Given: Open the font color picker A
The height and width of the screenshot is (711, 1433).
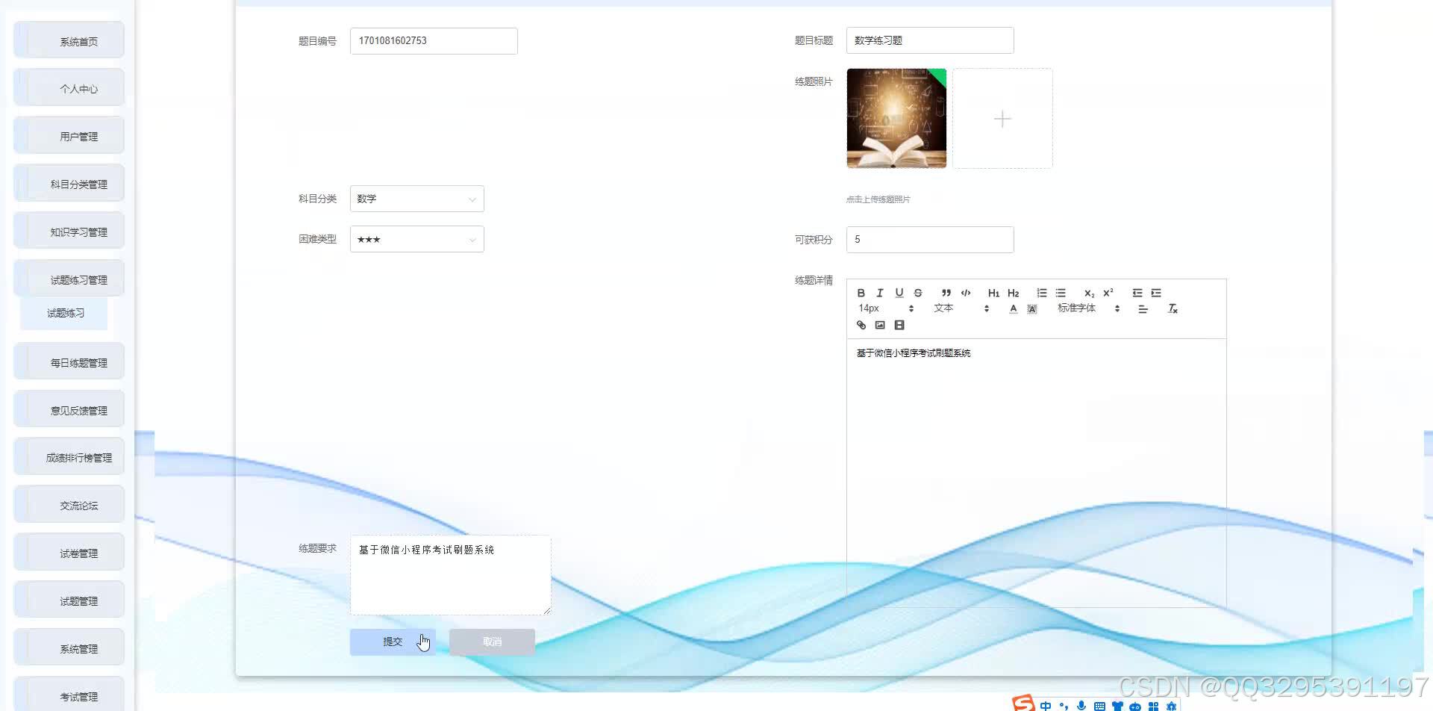Looking at the screenshot, I should [x=1013, y=308].
